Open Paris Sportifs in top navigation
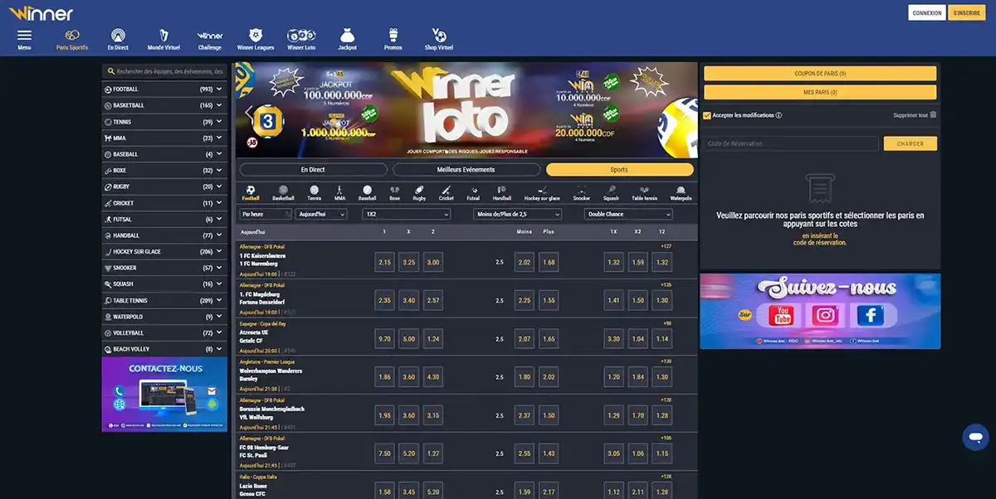996x499 pixels. click(x=72, y=38)
